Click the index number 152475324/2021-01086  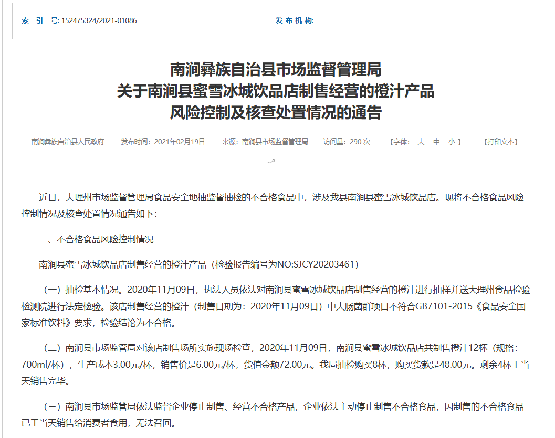click(x=99, y=21)
